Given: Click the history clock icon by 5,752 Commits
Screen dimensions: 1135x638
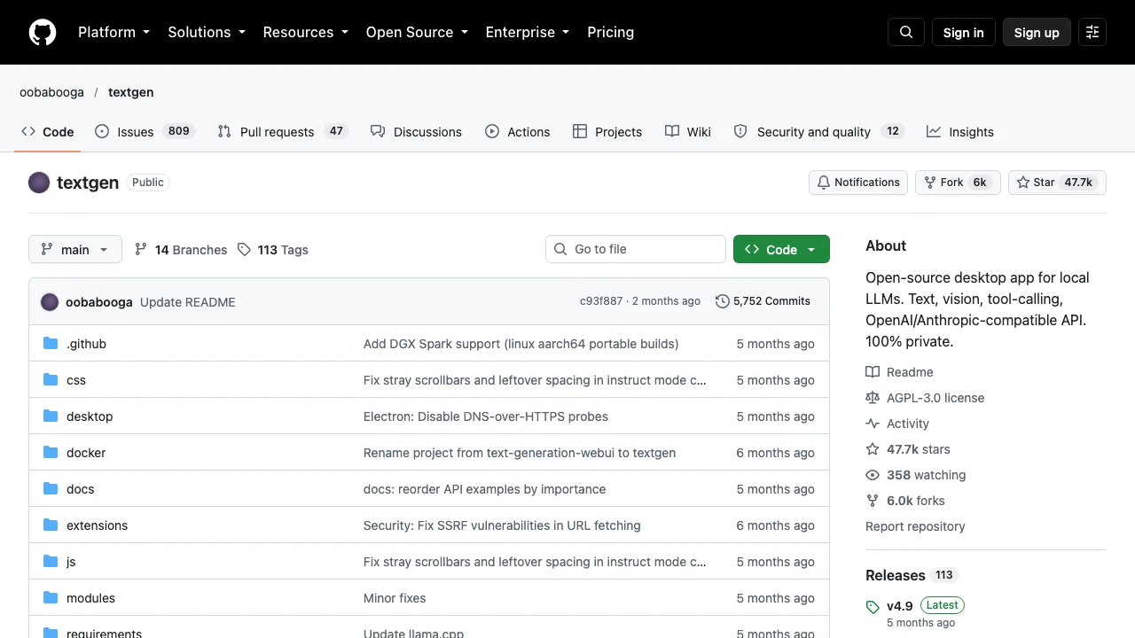Looking at the screenshot, I should click(723, 301).
